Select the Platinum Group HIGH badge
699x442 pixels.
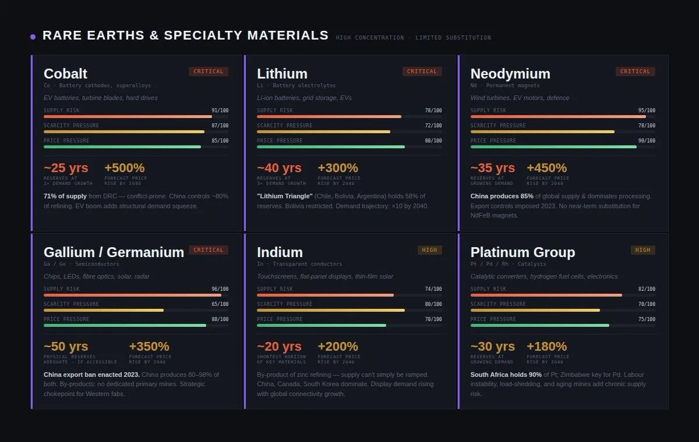click(643, 250)
